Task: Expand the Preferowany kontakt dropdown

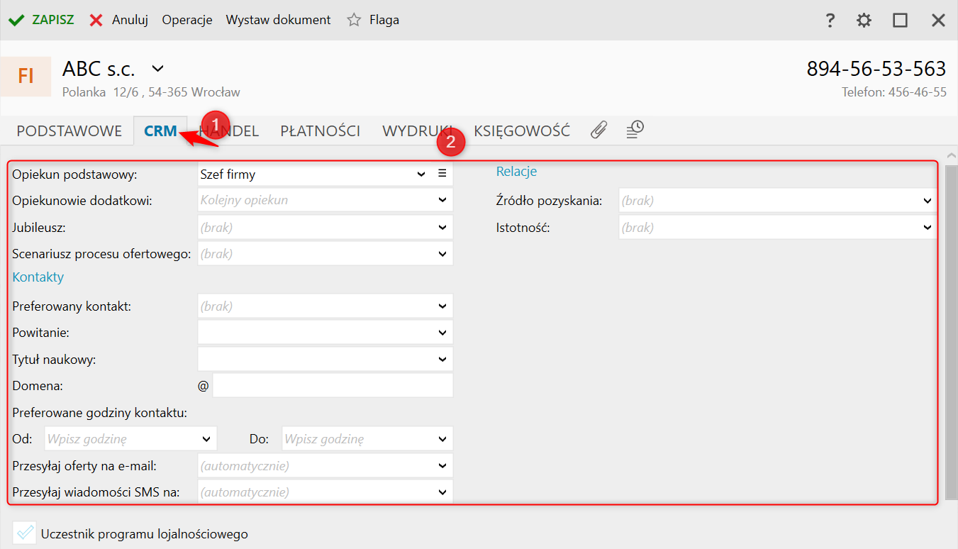Action: coord(442,306)
